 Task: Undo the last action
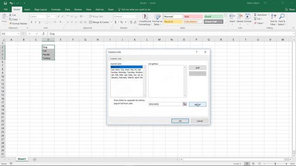tap(11, 3)
